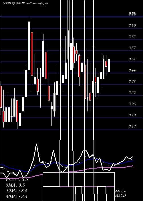Viewport: 143px width, 201px height.
Task: Click the NASDAQ ORMP mail.munafa.pro header text
Action: pos(25,3)
